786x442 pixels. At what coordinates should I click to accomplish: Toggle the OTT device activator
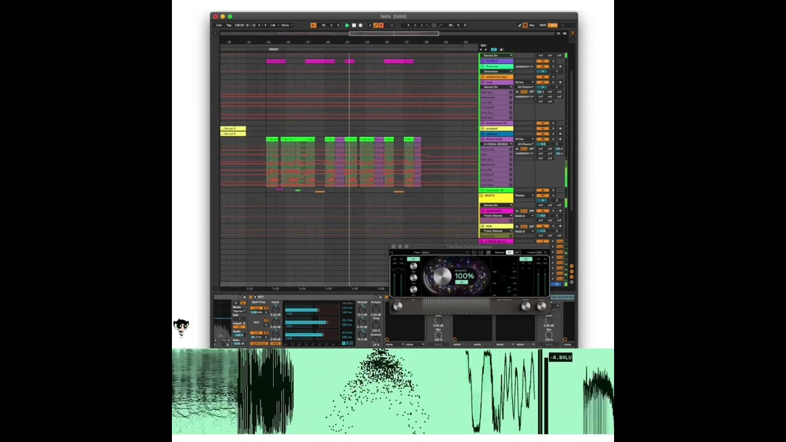pyautogui.click(x=251, y=297)
